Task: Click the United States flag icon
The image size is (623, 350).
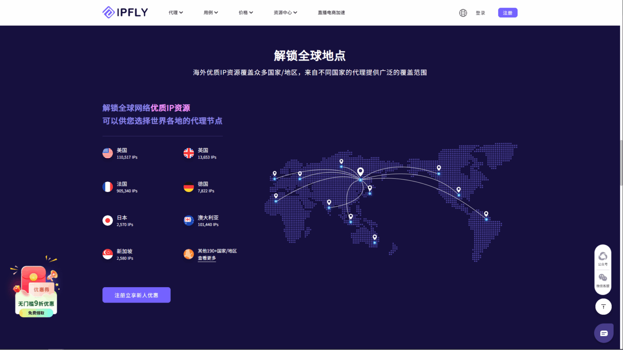Action: tap(107, 153)
